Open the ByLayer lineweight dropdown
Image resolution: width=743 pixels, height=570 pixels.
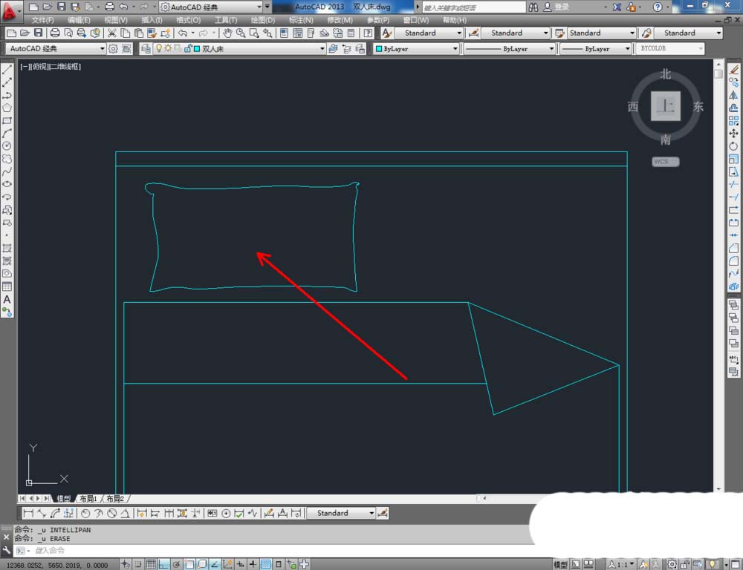click(x=596, y=49)
